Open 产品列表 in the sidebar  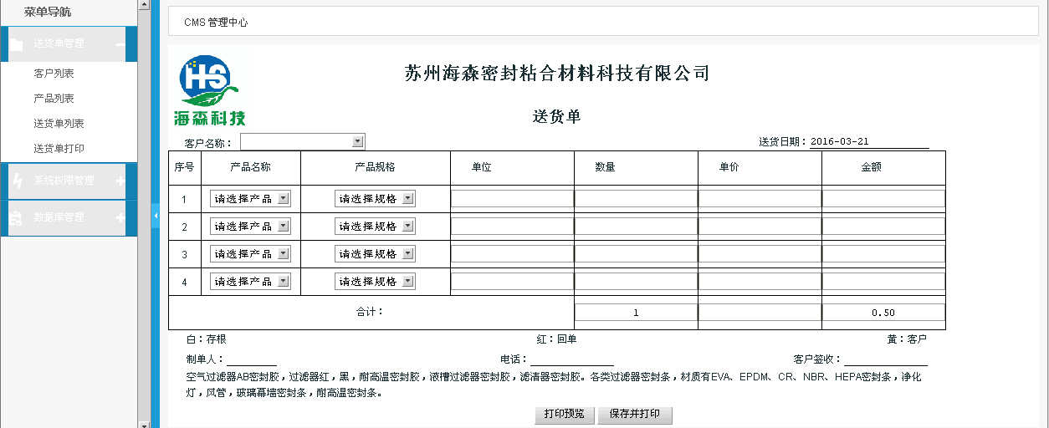[x=54, y=99]
